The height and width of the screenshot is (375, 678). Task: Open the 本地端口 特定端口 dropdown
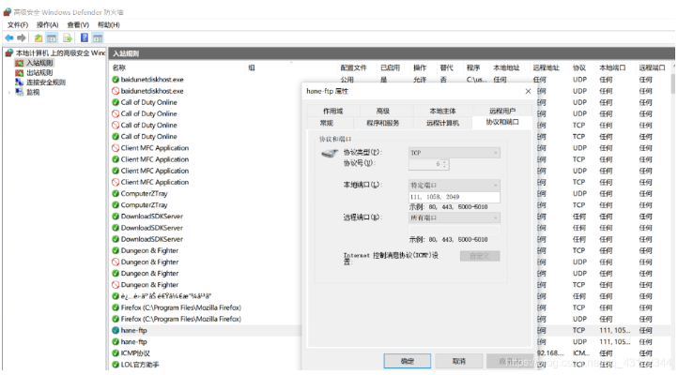point(454,185)
